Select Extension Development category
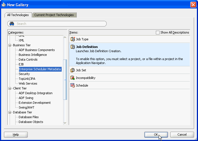Screen dimensions: 198x141 point(35,103)
